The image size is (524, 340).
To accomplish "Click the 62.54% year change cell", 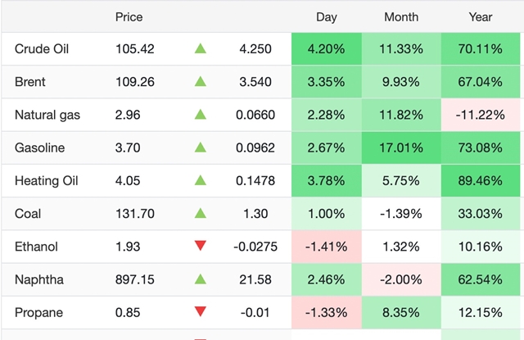I will (x=481, y=279).
